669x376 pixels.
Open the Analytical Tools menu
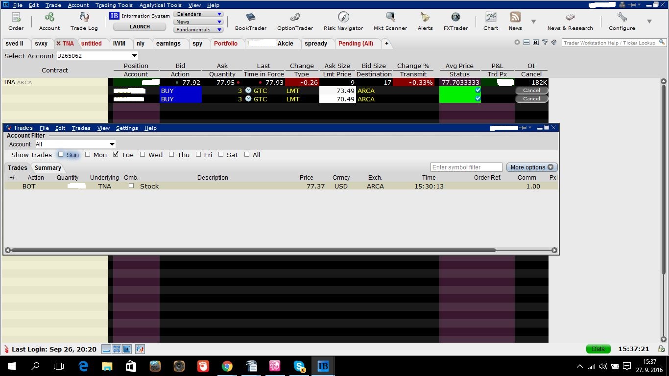[160, 5]
